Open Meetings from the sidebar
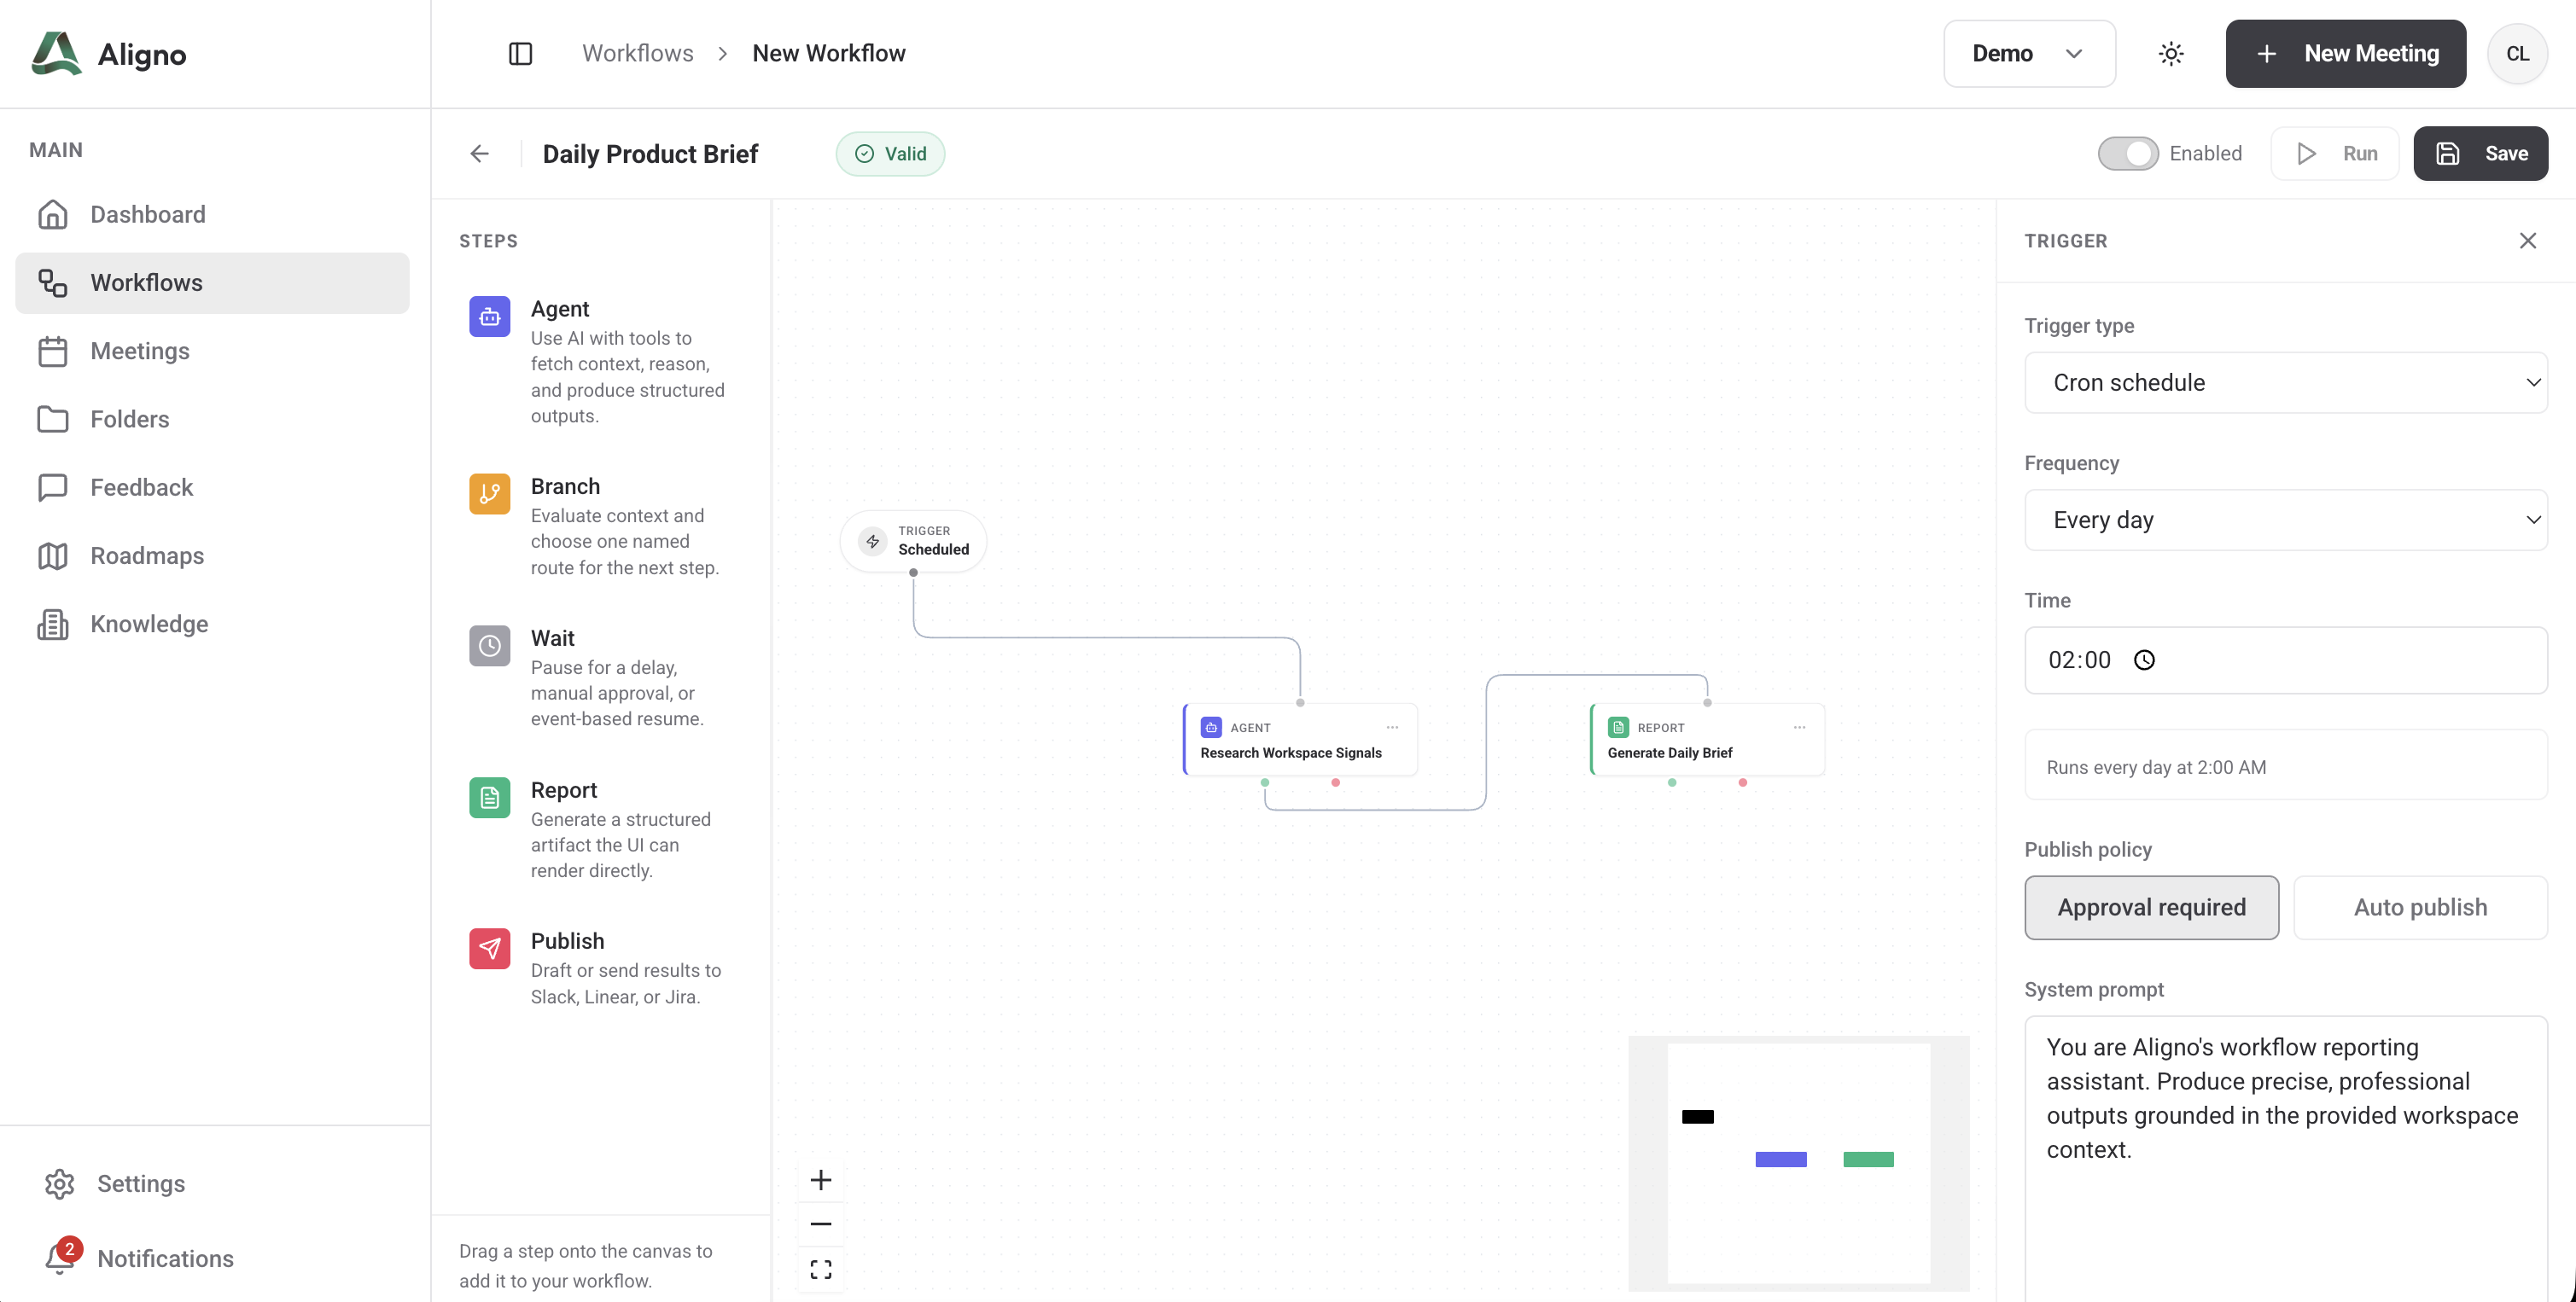The width and height of the screenshot is (2576, 1302). 140,351
